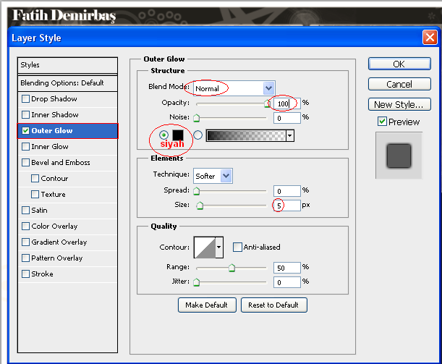Screen dimensions: 442x364
Task: Click the Noise value field
Action: [x=287, y=118]
